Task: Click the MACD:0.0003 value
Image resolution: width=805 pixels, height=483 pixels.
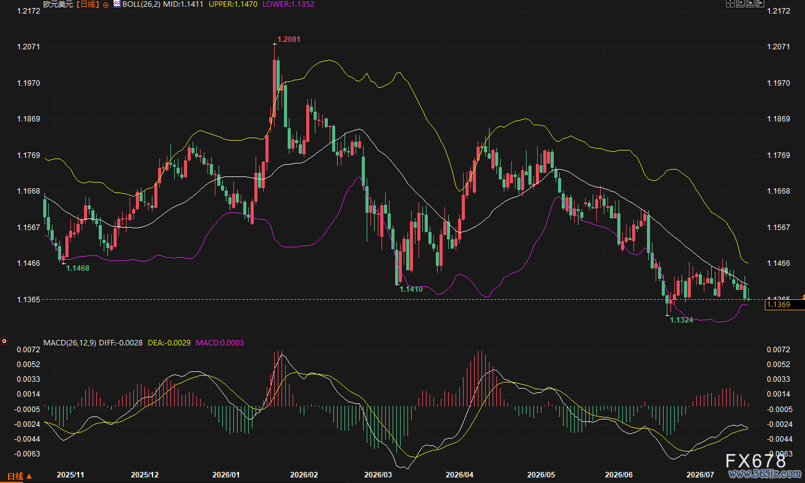Action: click(219, 342)
